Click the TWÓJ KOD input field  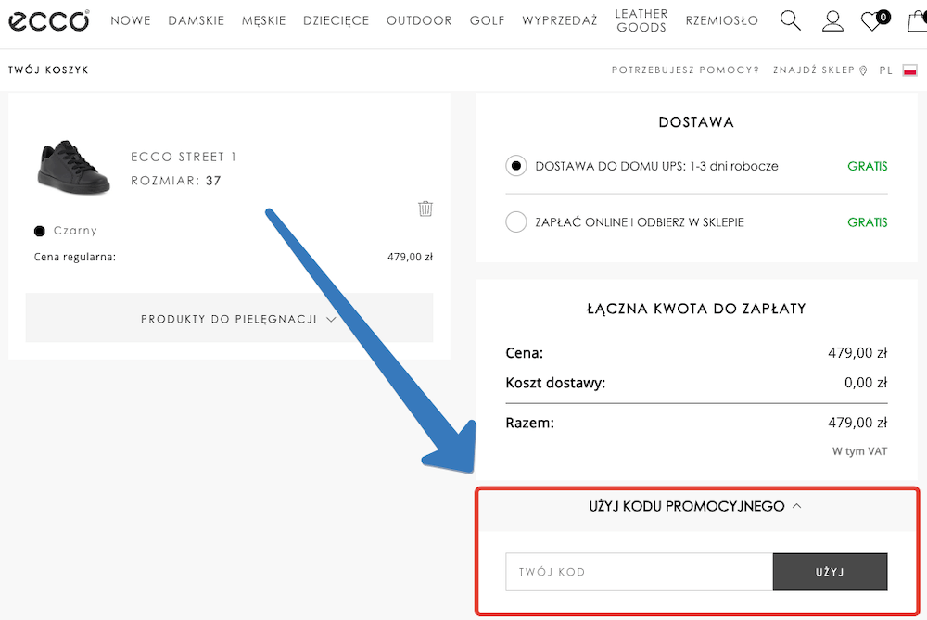638,572
